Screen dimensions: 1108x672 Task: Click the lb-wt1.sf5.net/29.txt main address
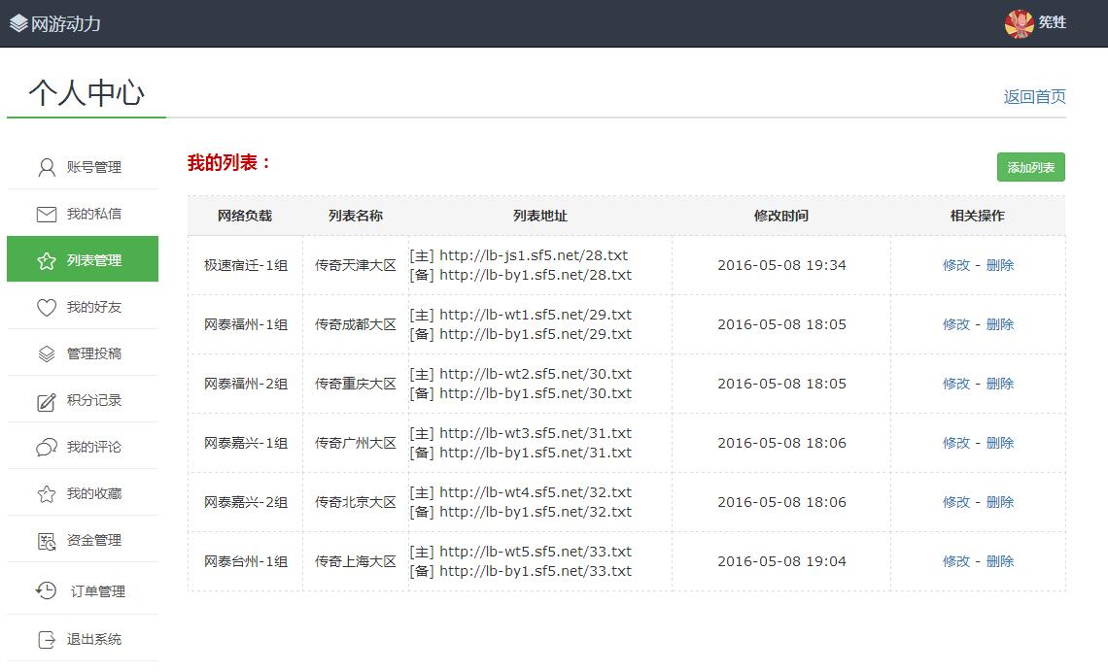pos(536,315)
